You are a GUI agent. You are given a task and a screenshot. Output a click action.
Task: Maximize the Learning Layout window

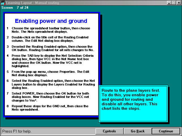[x=173, y=3]
